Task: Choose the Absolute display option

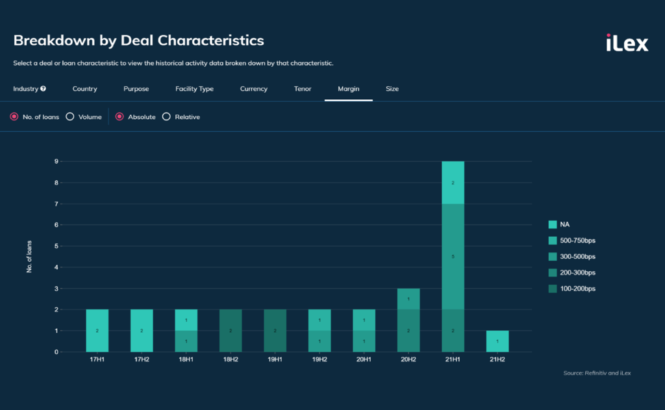Action: tap(119, 117)
